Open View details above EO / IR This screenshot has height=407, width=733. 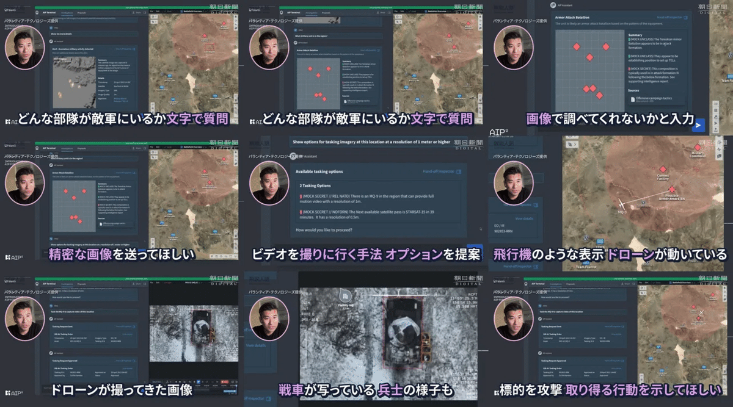pyautogui.click(x=525, y=218)
